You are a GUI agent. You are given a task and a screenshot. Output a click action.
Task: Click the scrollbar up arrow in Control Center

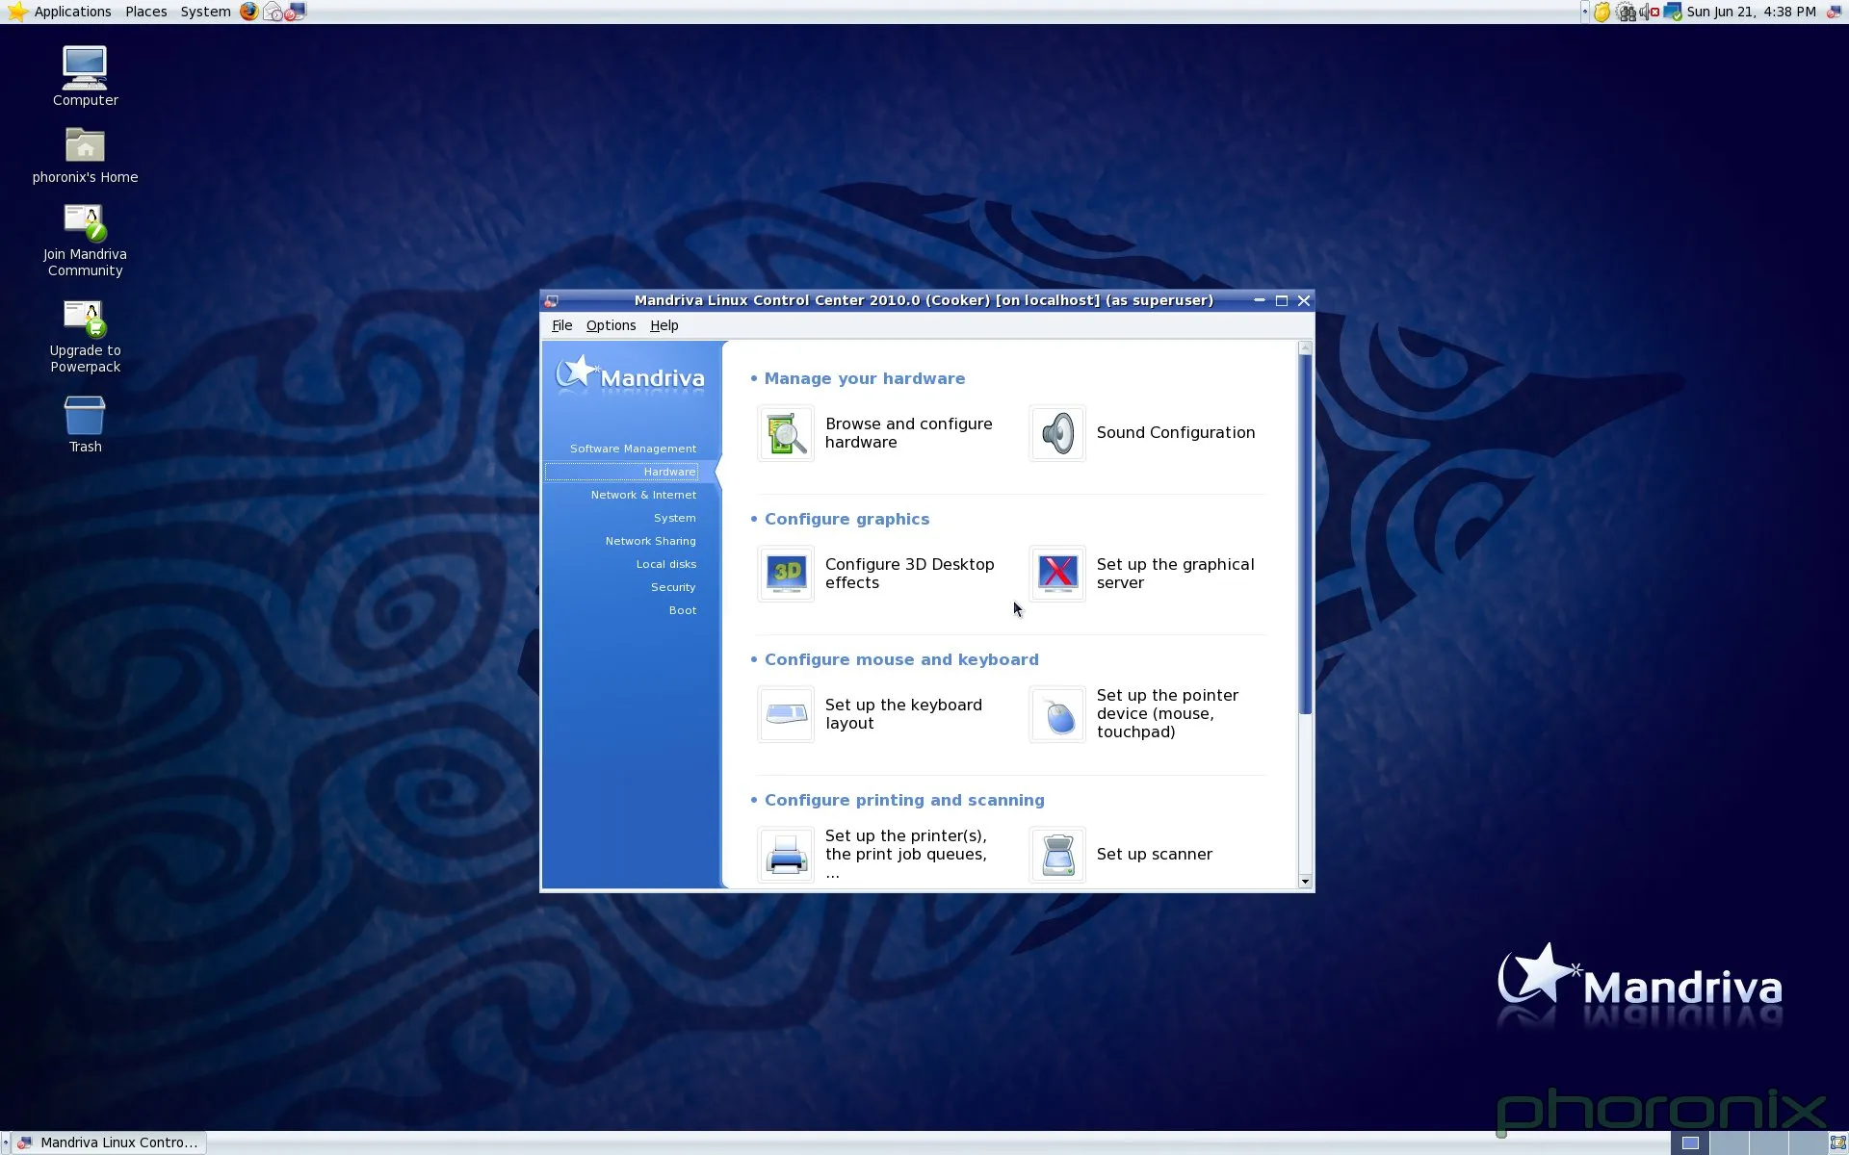pos(1305,348)
